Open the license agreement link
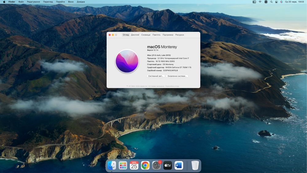Viewport: 307px width, 173px height. click(172, 86)
